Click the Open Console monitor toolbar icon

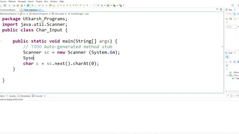click(x=5, y=5)
